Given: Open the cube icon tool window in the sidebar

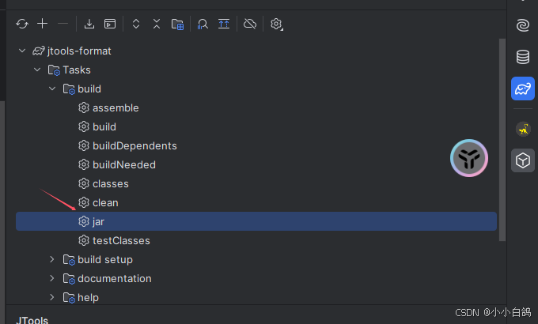Looking at the screenshot, I should 522,160.
